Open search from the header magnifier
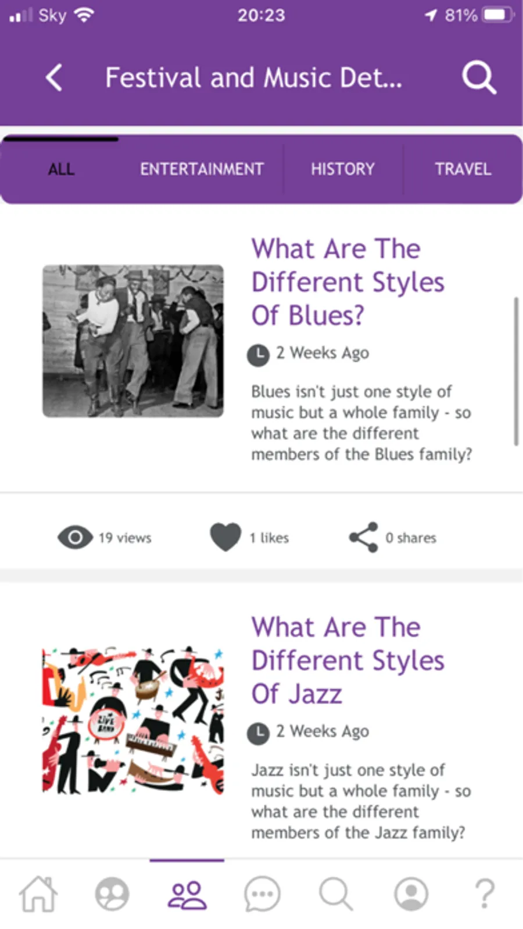Image resolution: width=523 pixels, height=929 pixels. coord(479,78)
